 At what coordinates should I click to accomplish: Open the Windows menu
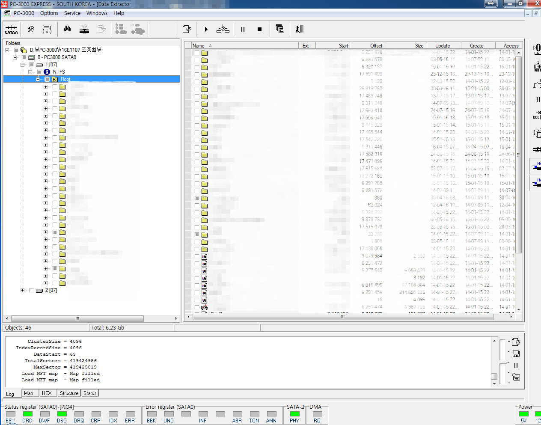coord(97,13)
